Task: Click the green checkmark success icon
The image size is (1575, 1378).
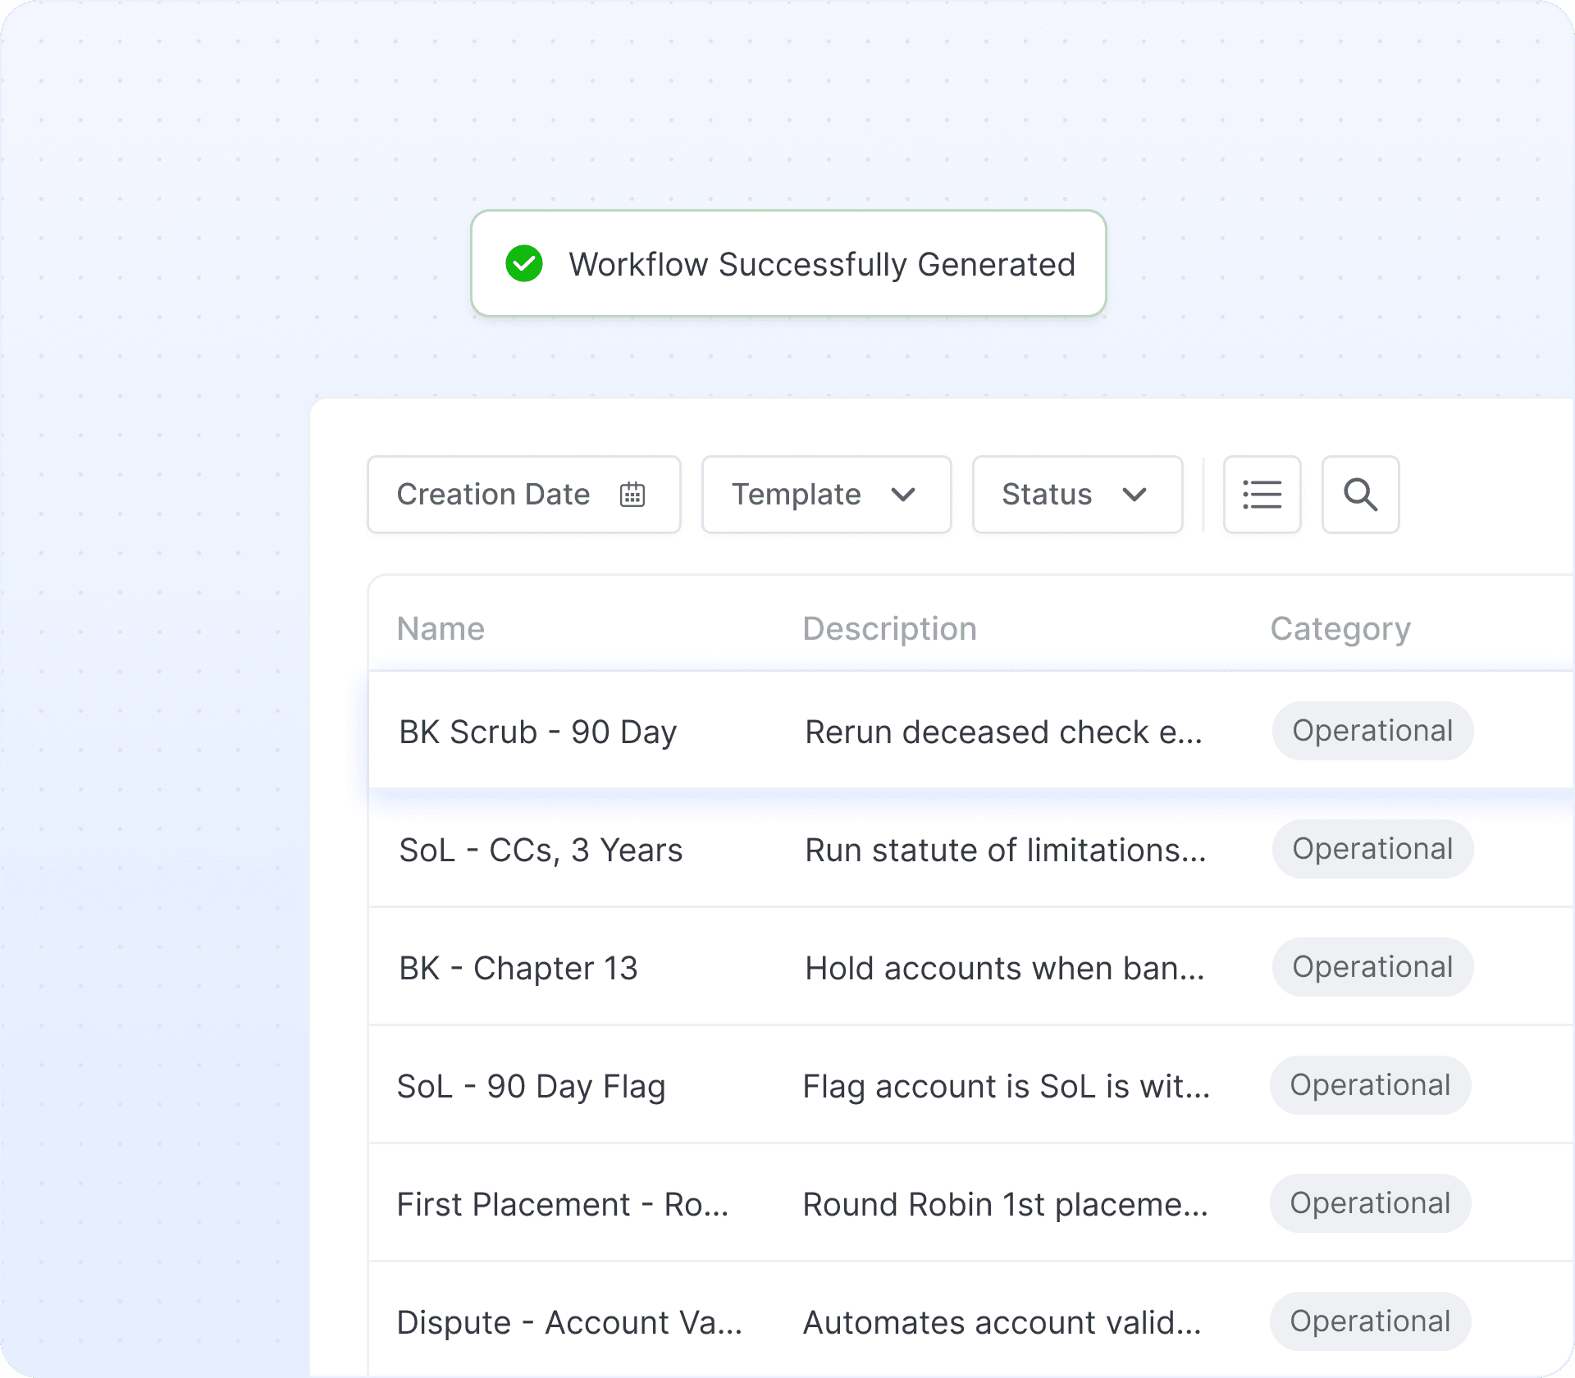Action: [524, 264]
